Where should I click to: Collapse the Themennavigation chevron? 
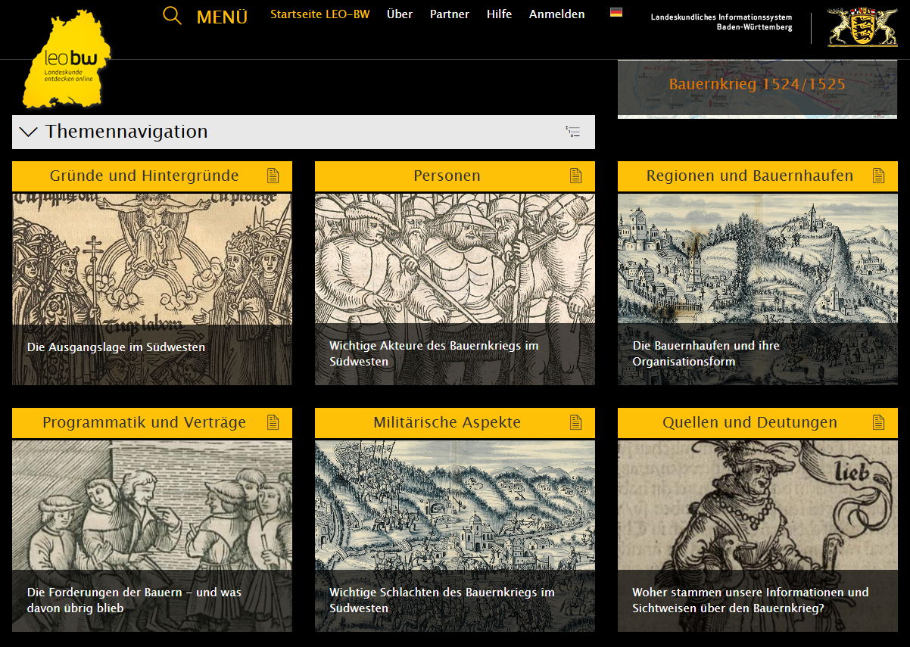(29, 132)
